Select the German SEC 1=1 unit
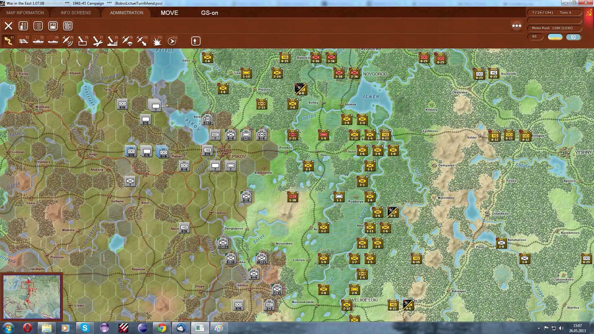The height and width of the screenshot is (334, 594). [x=269, y=305]
